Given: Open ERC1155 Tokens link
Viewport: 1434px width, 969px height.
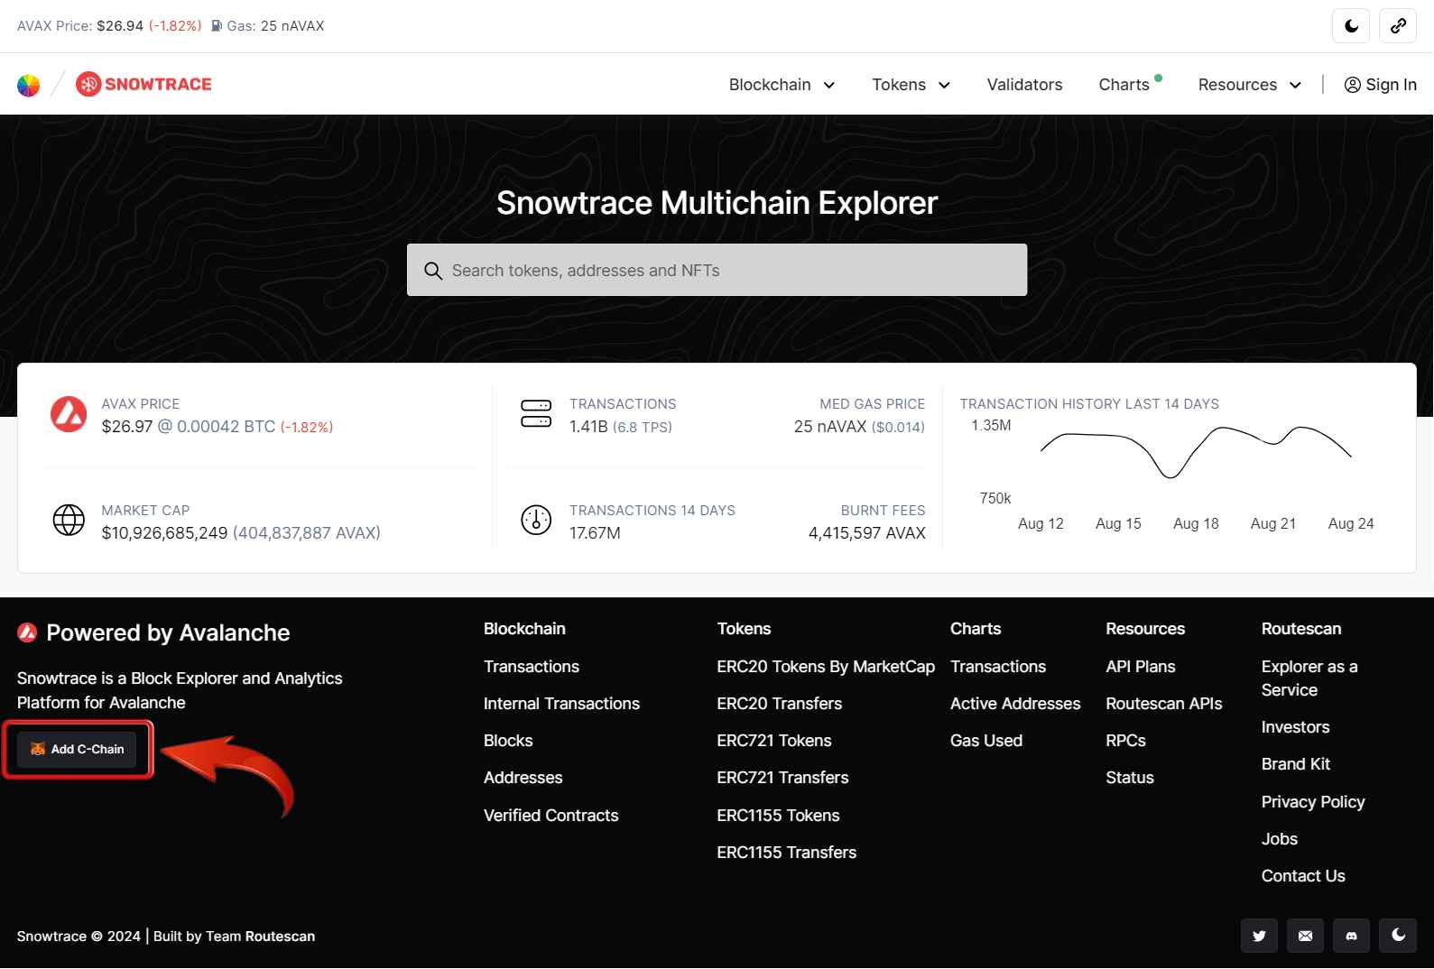Looking at the screenshot, I should [778, 816].
